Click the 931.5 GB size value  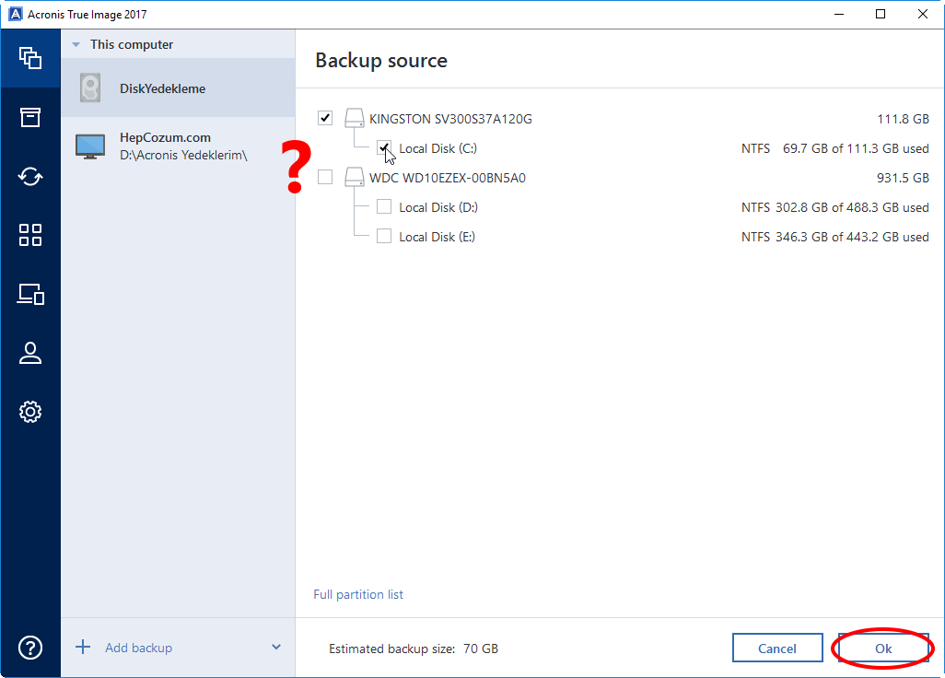903,178
